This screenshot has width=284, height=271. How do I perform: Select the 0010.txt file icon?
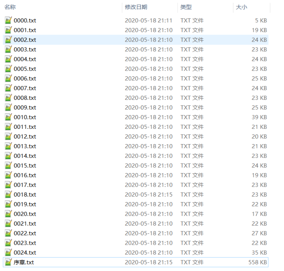click(9, 117)
